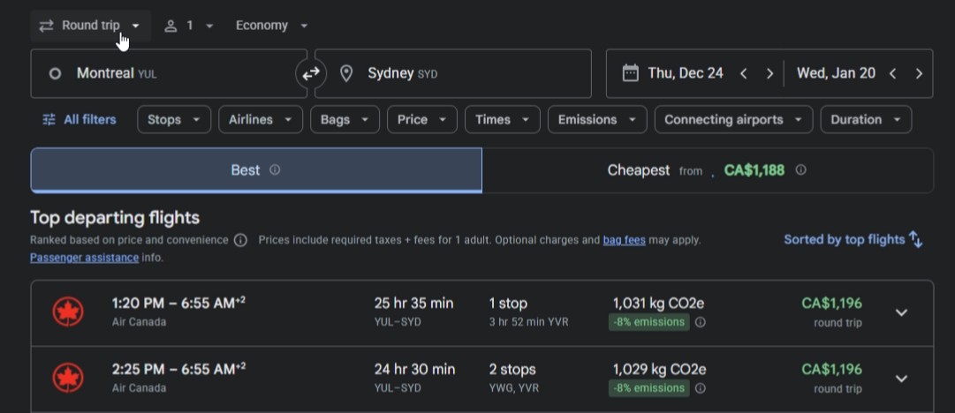Advance departure date to next day
This screenshot has height=413, width=955.
tap(769, 73)
